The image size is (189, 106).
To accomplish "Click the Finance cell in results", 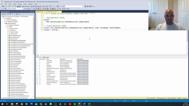I will 48,75.
